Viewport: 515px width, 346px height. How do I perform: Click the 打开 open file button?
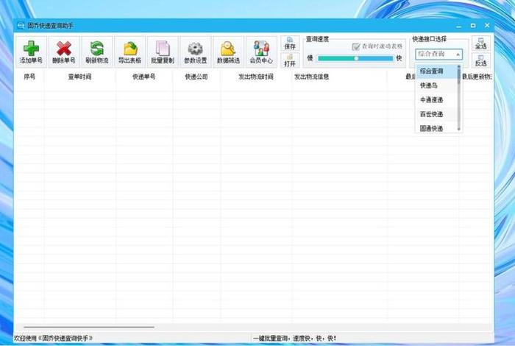[290, 60]
